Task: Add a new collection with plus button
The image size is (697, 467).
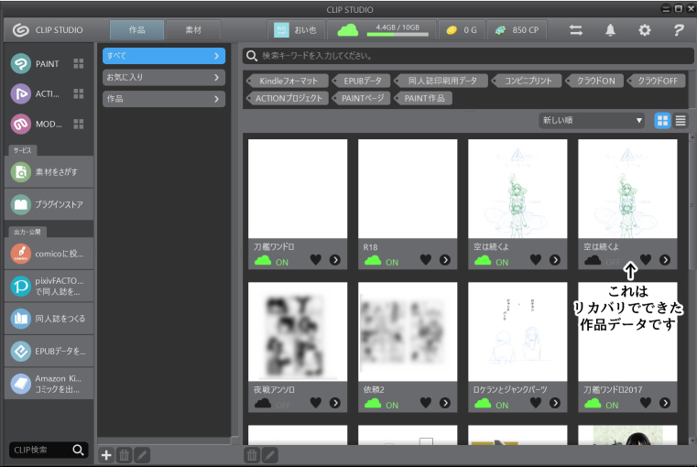Action: click(x=106, y=455)
